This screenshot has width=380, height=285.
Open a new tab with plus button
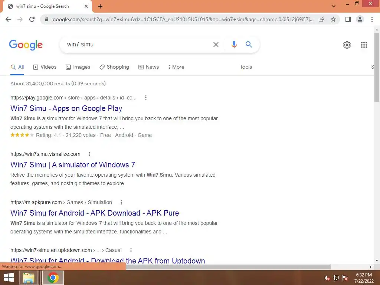click(x=100, y=6)
